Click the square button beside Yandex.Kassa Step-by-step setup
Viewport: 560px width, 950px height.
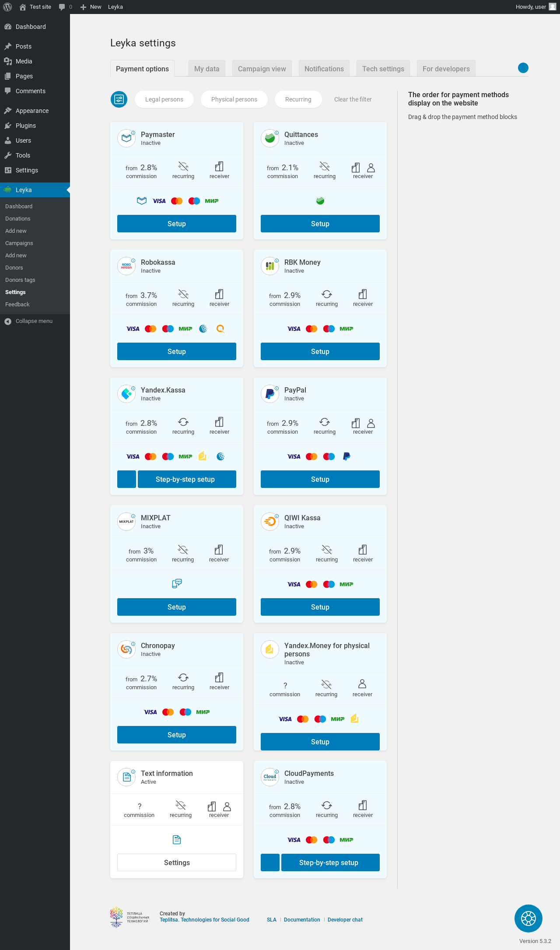126,479
